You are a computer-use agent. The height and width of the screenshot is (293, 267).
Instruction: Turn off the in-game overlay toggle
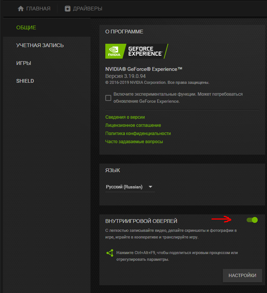point(252,220)
